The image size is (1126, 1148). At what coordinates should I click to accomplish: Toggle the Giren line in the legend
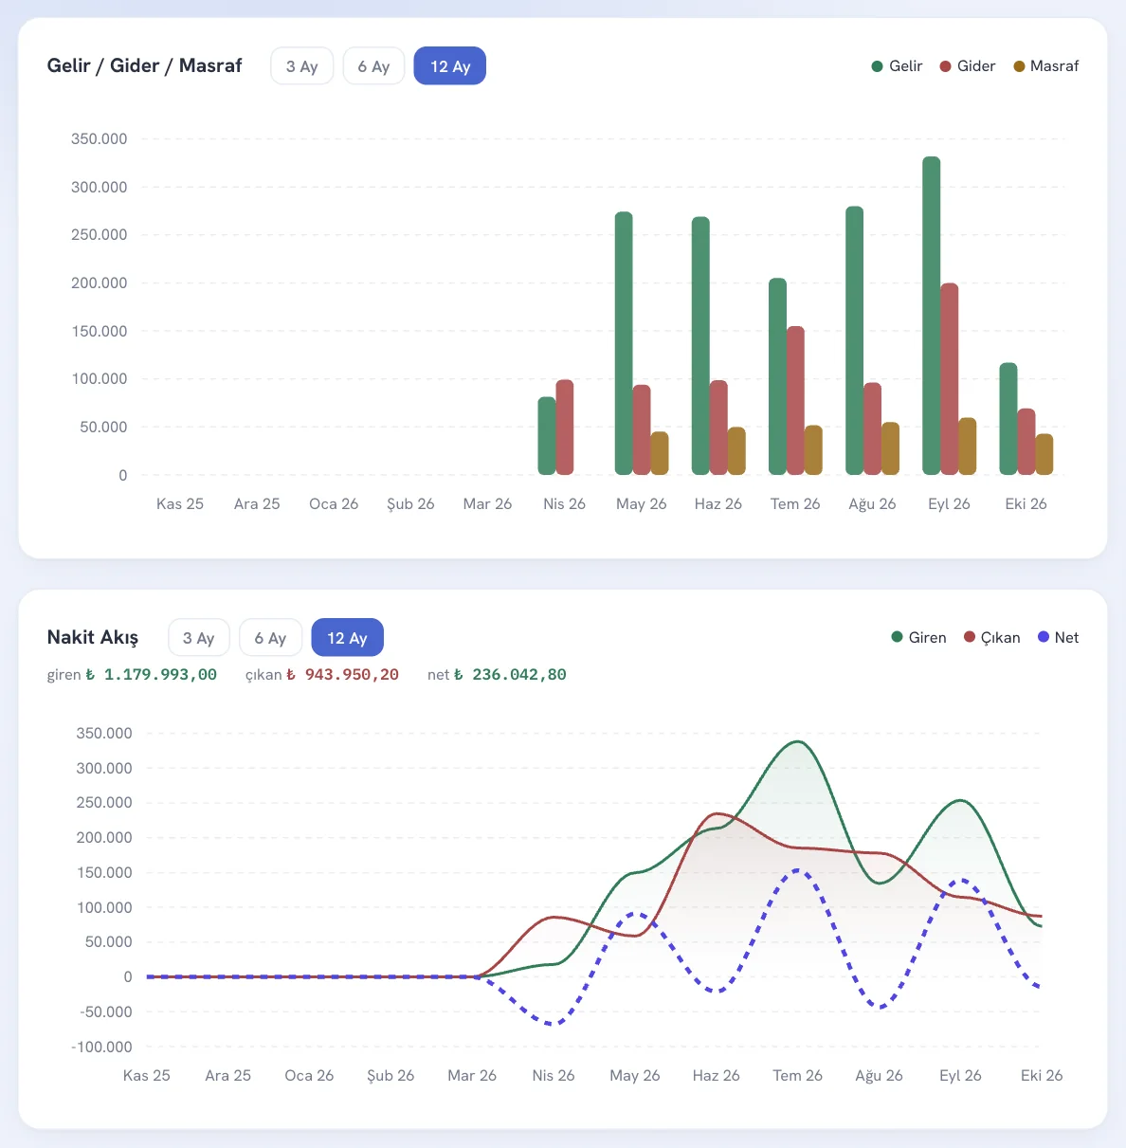click(918, 638)
